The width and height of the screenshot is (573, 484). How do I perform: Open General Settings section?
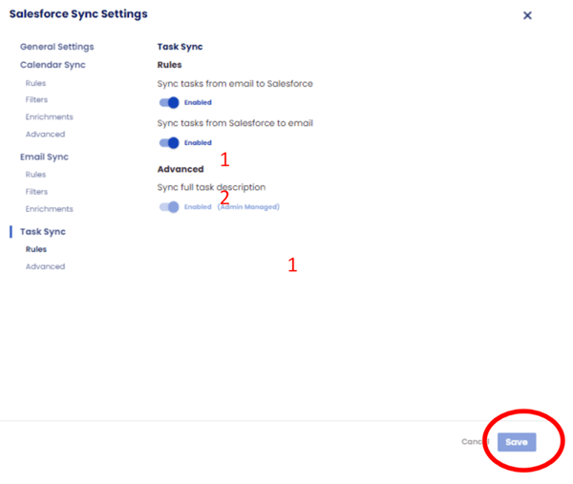point(57,47)
